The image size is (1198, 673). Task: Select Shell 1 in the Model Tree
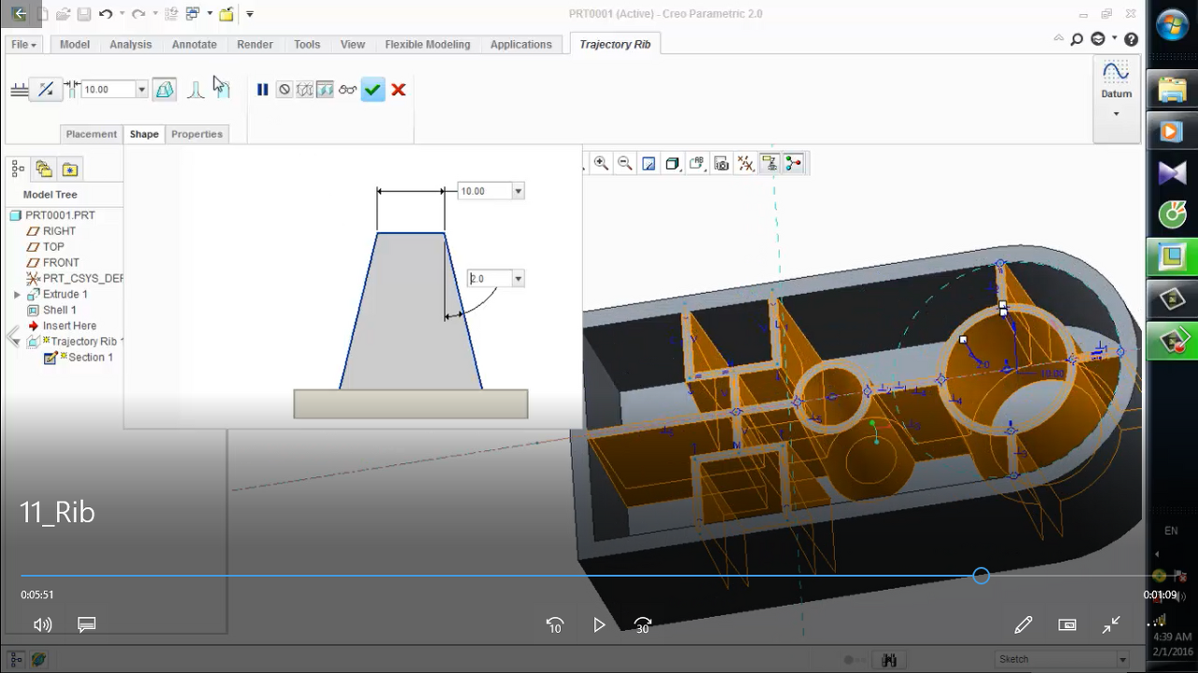click(x=60, y=311)
